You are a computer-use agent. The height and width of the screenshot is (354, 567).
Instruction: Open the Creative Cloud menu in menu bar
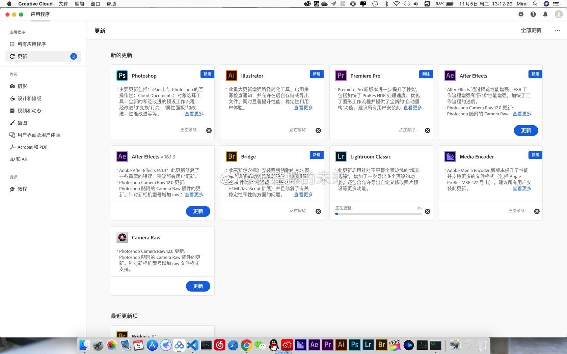[x=35, y=4]
